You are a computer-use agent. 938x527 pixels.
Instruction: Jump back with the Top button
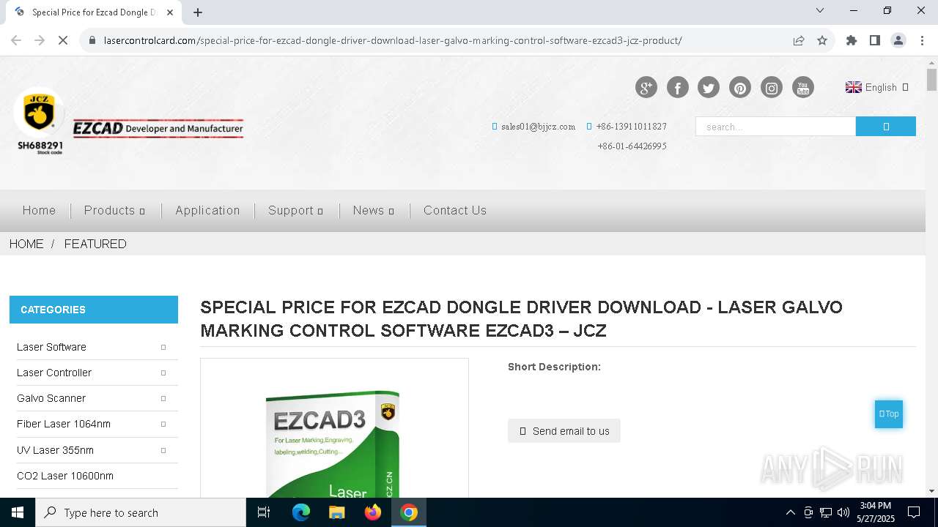888,414
